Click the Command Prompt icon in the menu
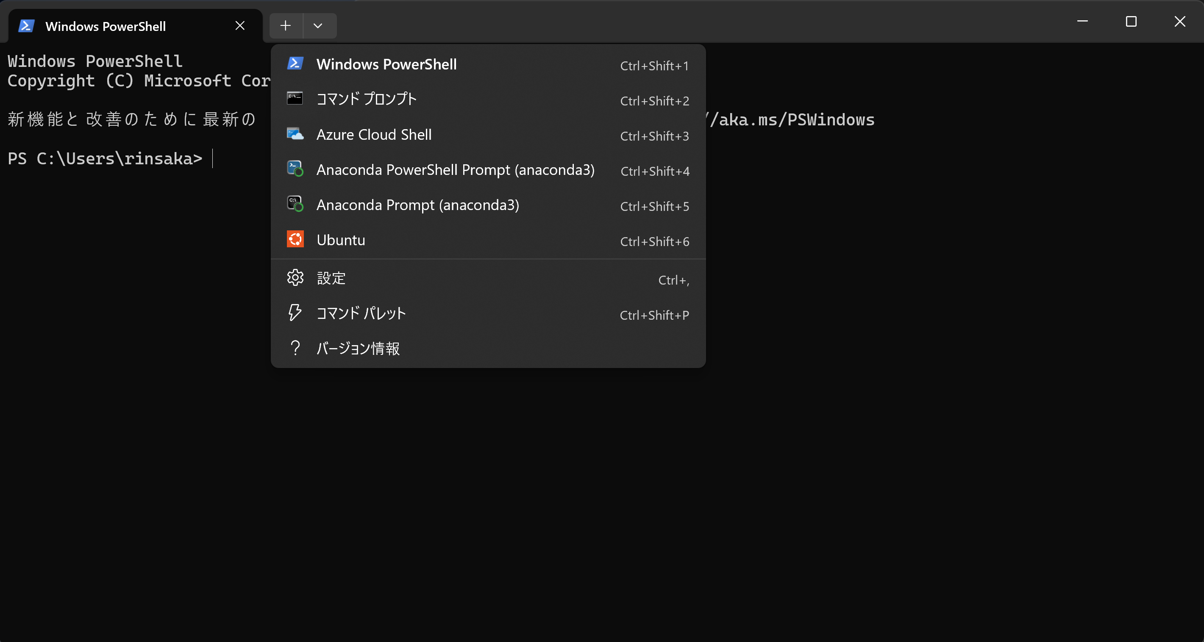Image resolution: width=1204 pixels, height=642 pixels. tap(295, 99)
